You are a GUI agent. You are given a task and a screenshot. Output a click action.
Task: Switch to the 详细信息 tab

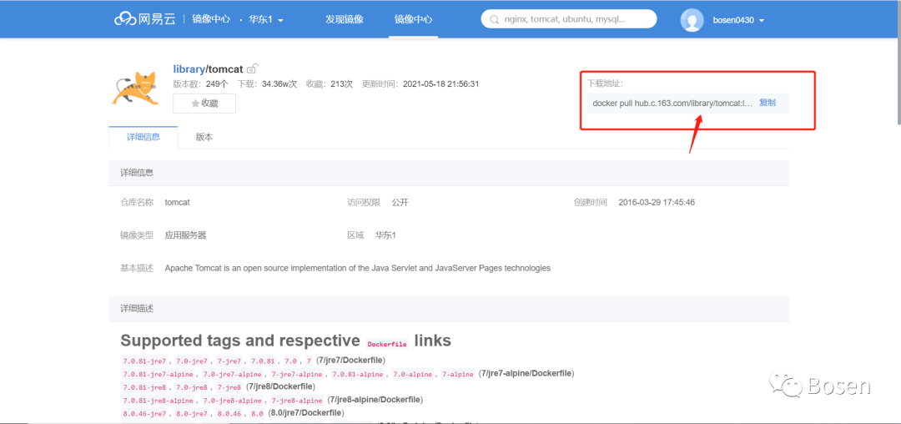(x=143, y=137)
